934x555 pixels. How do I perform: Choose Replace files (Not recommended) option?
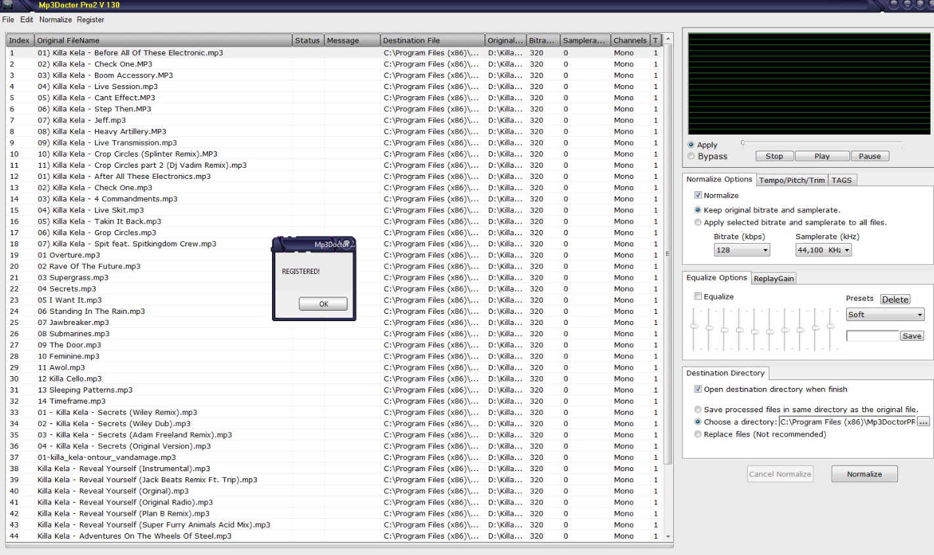tap(698, 434)
